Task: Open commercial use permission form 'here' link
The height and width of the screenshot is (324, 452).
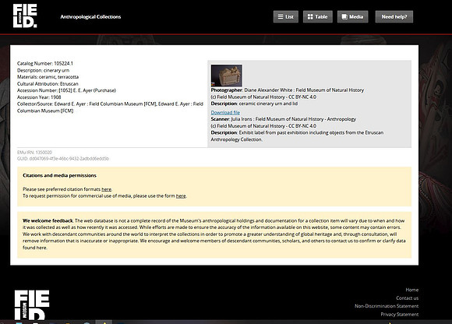Action: [181, 195]
